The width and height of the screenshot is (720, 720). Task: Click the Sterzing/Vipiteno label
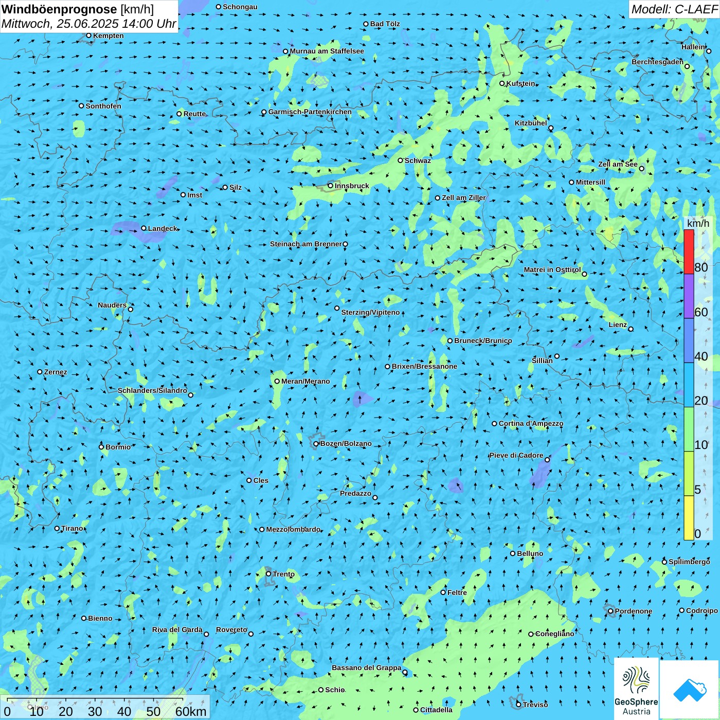click(370, 312)
